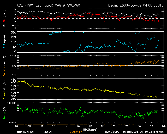This screenshot has height=134, width=167.
Task: Click hour label "12" on the time axis
Action: [x=66, y=126]
